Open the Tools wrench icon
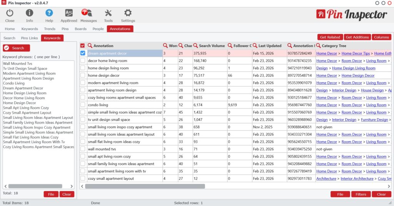Image resolution: width=394 pixels, height=206 pixels. [x=108, y=13]
